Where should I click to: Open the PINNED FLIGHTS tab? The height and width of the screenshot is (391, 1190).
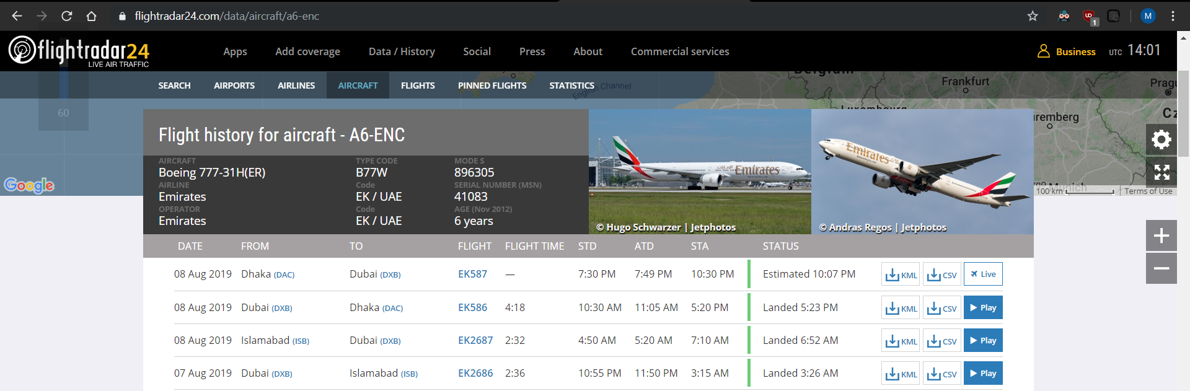[x=492, y=86]
